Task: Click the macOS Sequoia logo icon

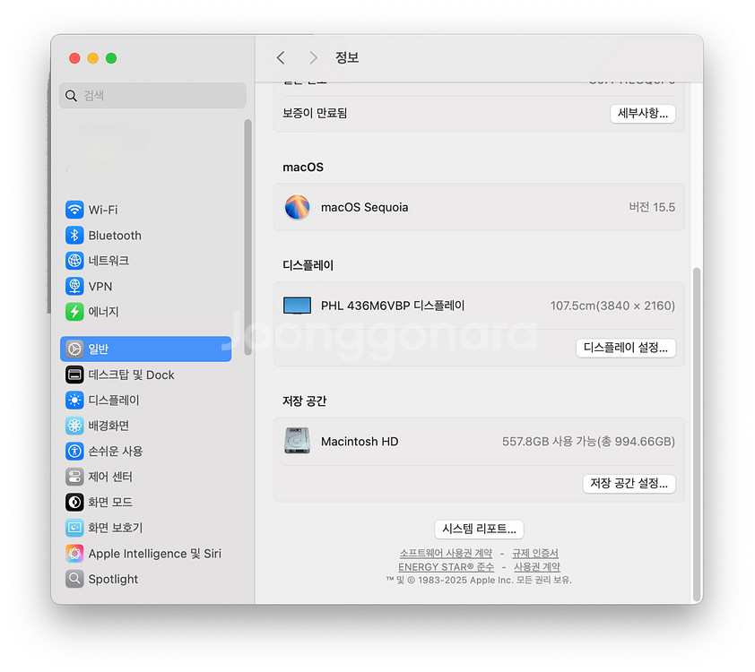Action: (x=297, y=207)
